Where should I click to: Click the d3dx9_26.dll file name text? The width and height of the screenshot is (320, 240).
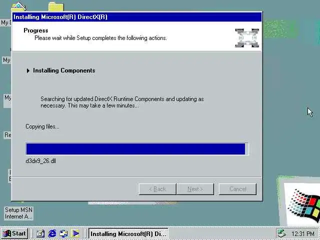coord(40,161)
